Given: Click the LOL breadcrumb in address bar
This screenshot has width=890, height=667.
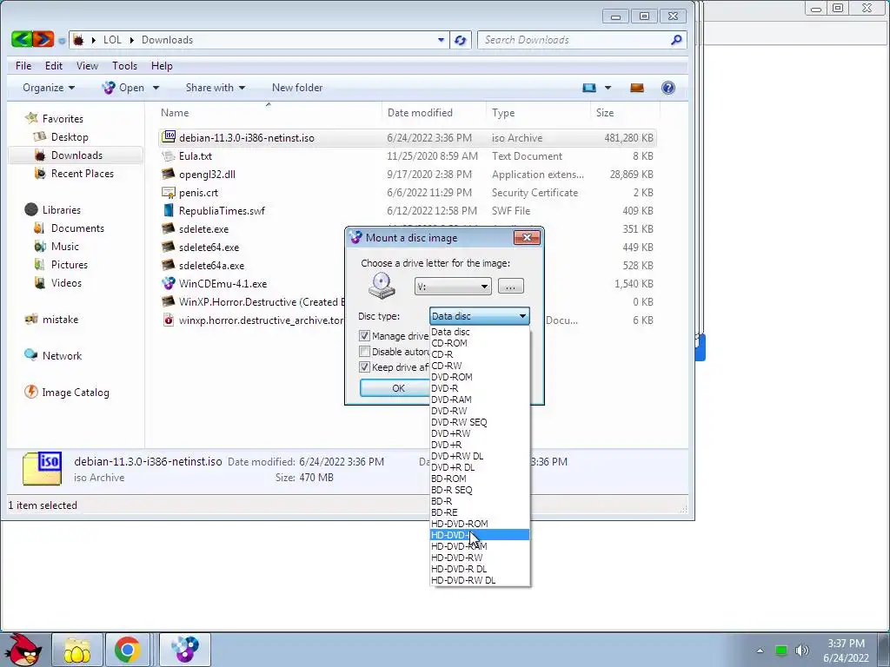Looking at the screenshot, I should 112,40.
